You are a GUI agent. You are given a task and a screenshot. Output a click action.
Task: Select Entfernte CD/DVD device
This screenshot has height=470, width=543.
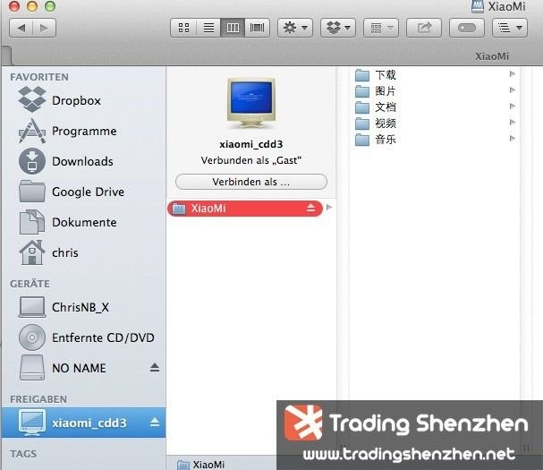(86, 338)
